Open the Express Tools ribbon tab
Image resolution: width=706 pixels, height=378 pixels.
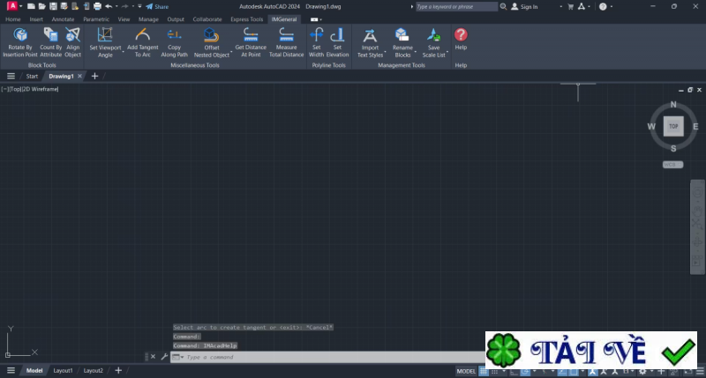tap(246, 19)
